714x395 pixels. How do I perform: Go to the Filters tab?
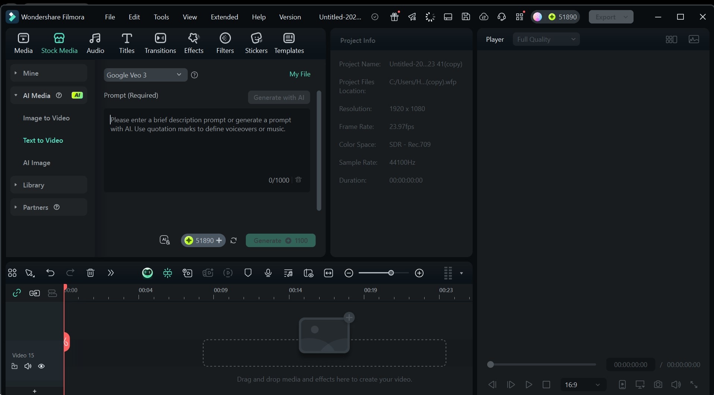[x=225, y=43]
